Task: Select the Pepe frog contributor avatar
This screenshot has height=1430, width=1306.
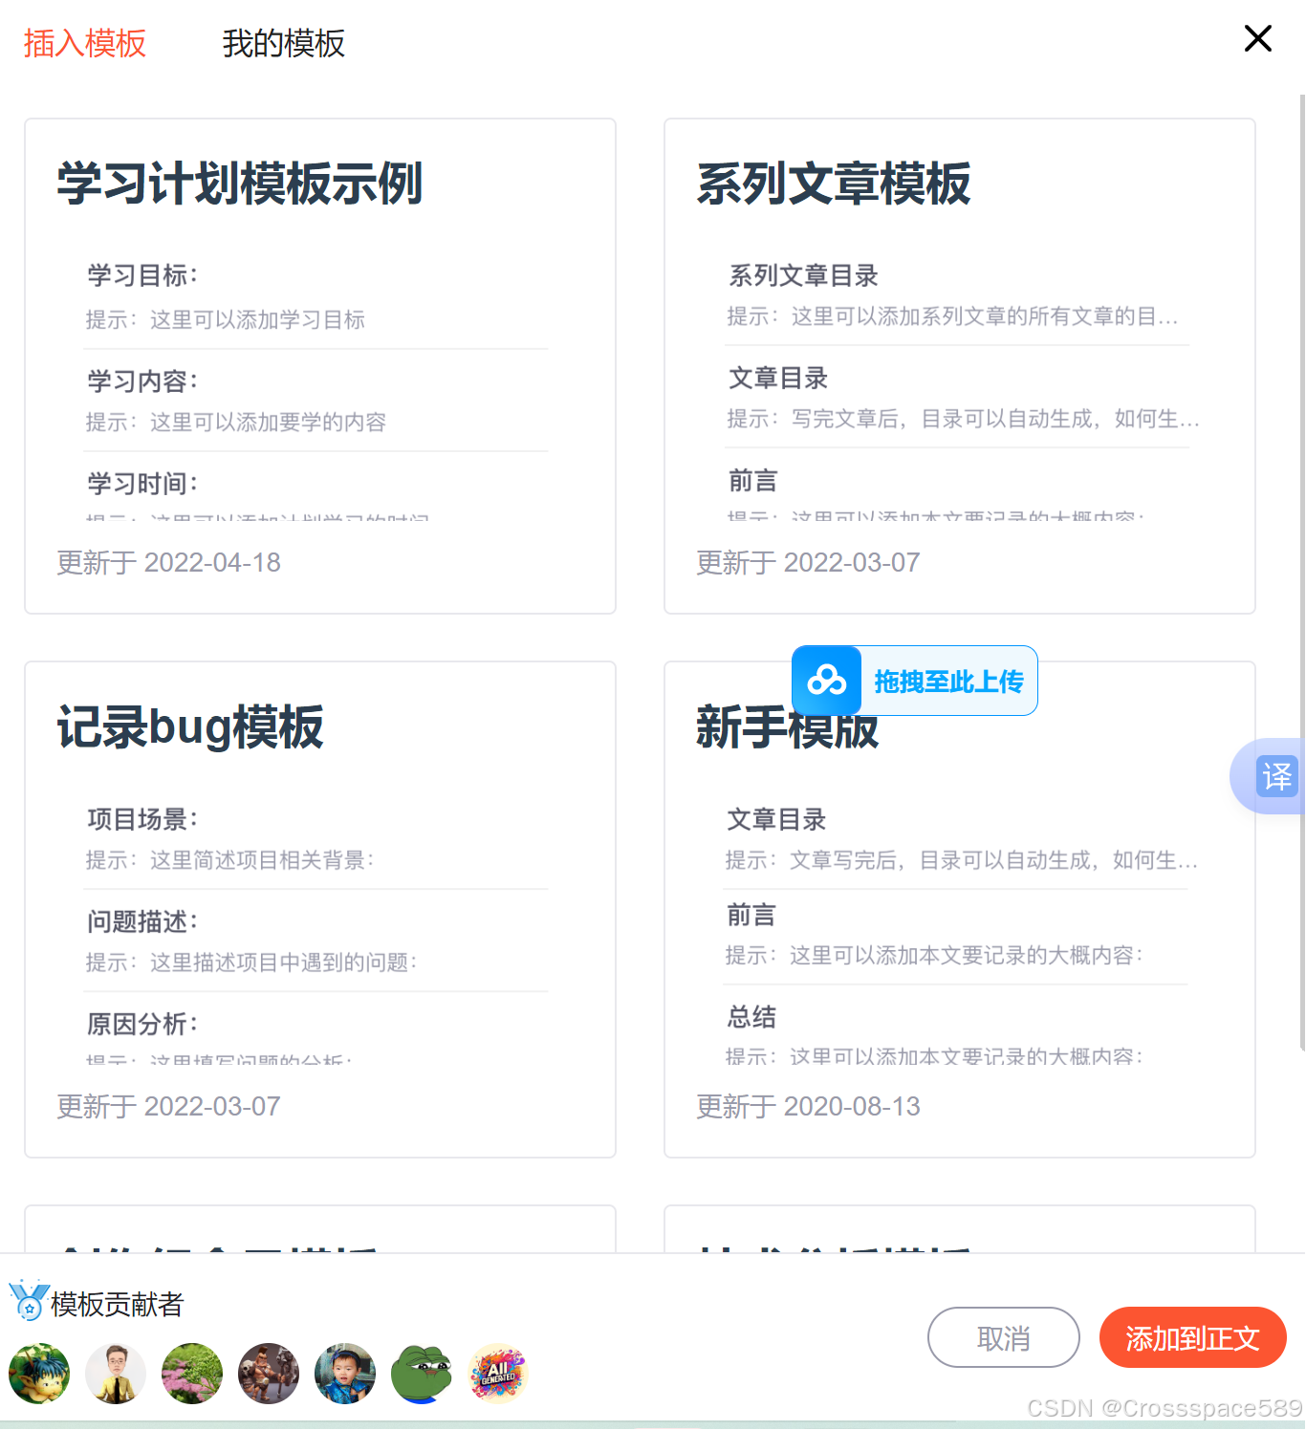Action: [x=421, y=1374]
